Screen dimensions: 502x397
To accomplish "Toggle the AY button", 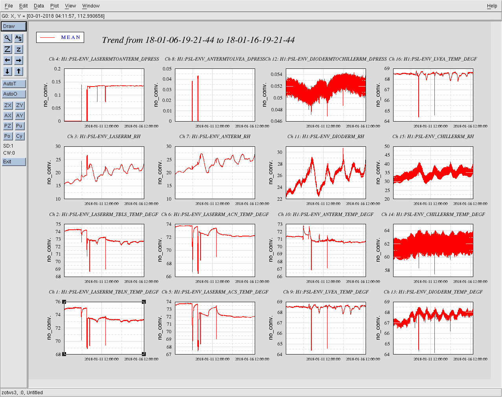I will point(20,116).
